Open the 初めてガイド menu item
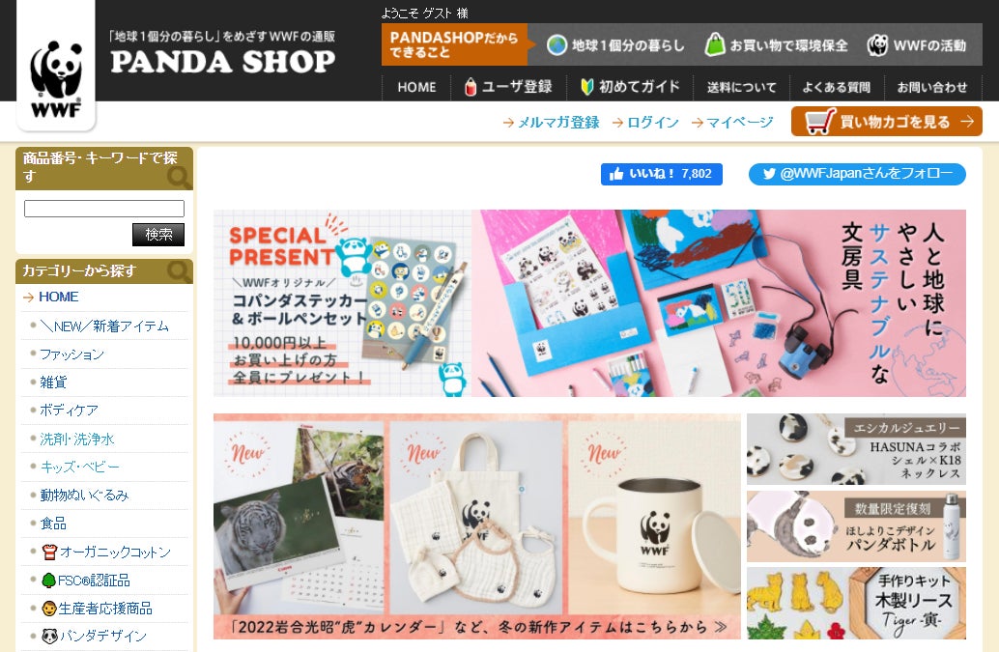999x652 pixels. coord(630,87)
